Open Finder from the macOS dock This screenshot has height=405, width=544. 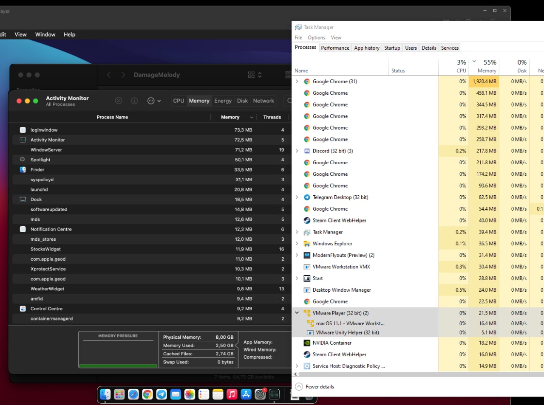point(105,394)
